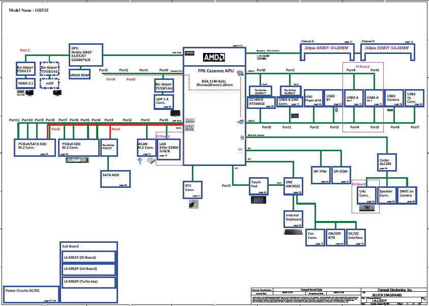Image resolution: width=429 pixels, height=306 pixels.
Task: Click the HD Audio icon
Action: coord(242,137)
